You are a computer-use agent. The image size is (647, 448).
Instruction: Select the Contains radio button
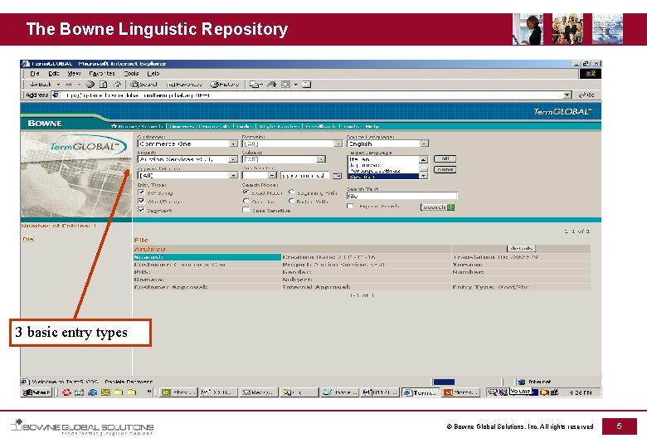coord(246,202)
